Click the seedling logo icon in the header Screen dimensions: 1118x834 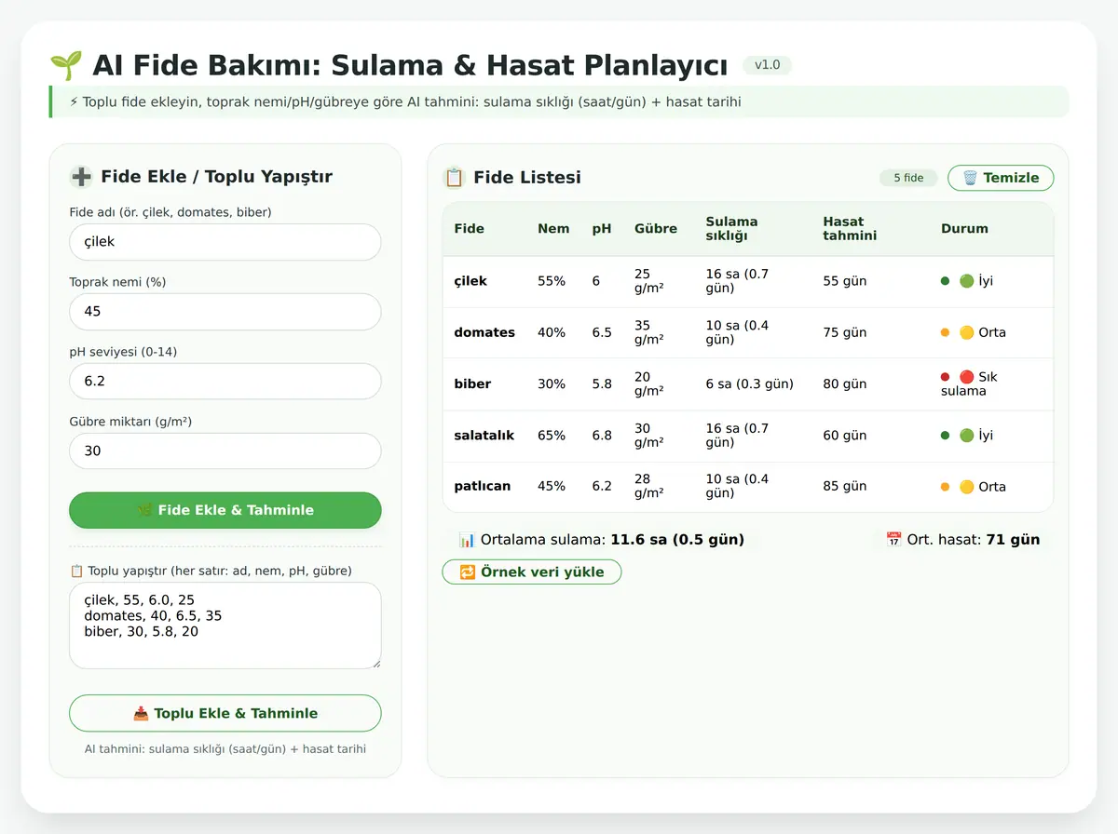pos(65,65)
